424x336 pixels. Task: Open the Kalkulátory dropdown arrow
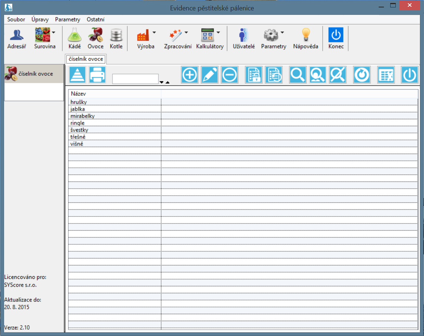click(x=218, y=33)
